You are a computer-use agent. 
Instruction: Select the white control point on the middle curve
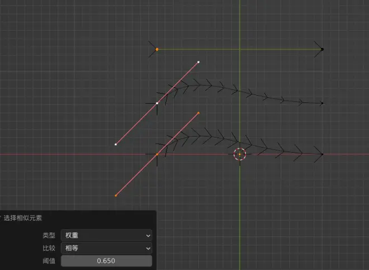point(157,103)
